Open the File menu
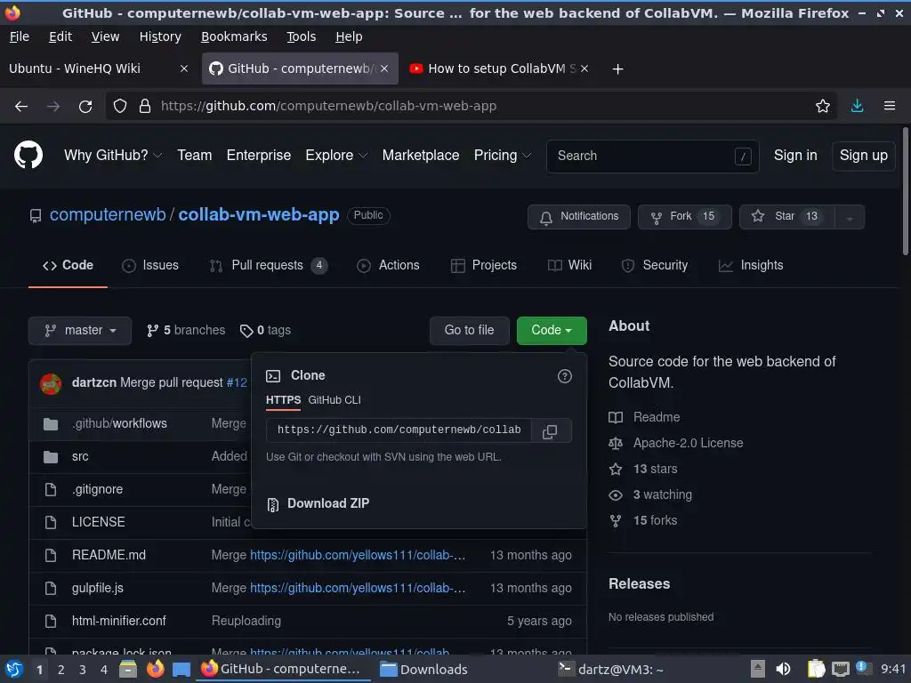Image resolution: width=911 pixels, height=683 pixels. coord(20,36)
